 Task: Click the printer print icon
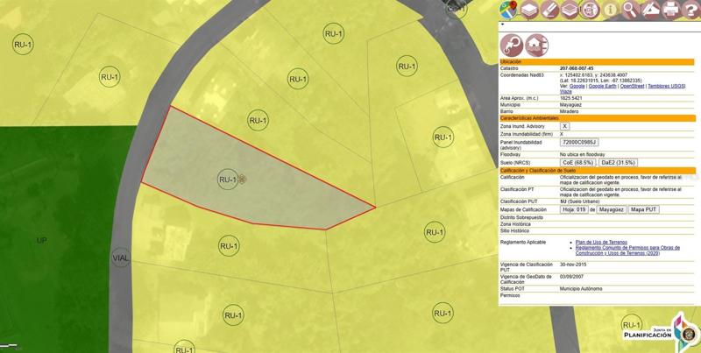point(670,10)
